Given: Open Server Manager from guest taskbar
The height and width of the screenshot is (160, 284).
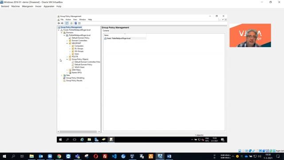Looking at the screenshot, I should pos(96,140).
